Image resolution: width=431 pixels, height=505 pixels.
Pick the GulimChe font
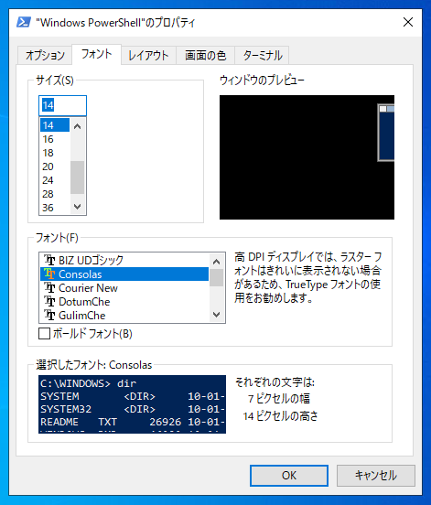tap(124, 316)
